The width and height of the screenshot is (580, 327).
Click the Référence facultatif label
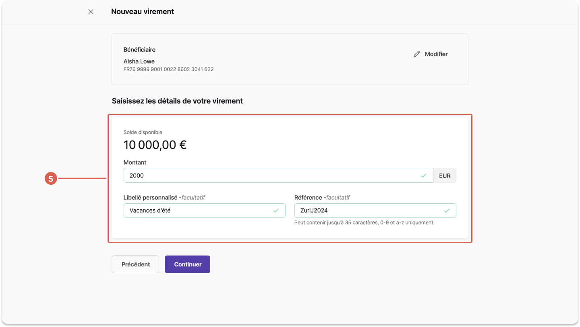click(x=322, y=198)
